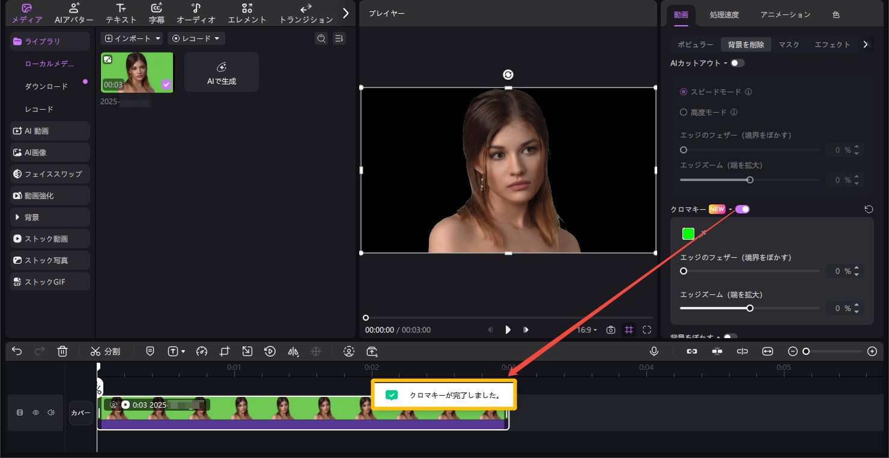
Task: Delete the clip with the trash icon
Action: (62, 351)
